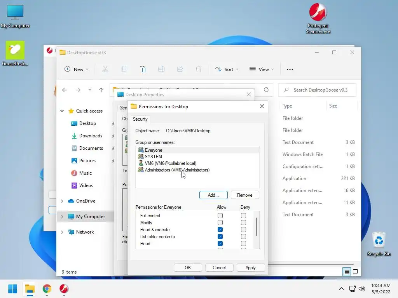Go up one folder level with up arrow

(x=101, y=90)
